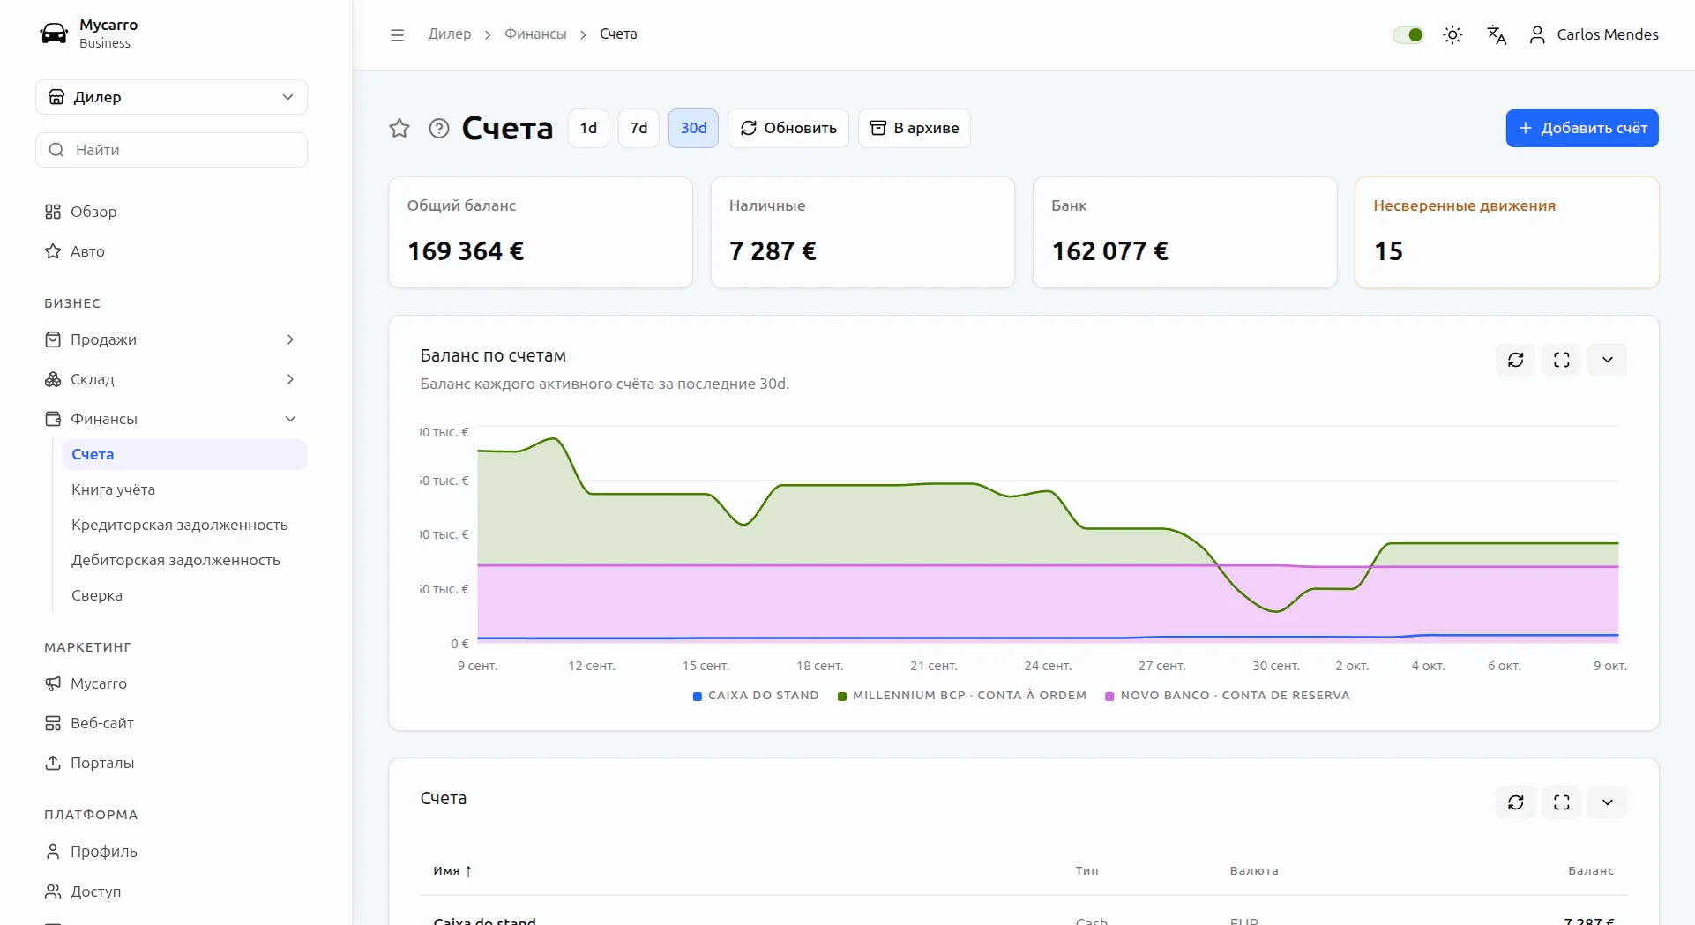1695x925 pixels.
Task: Click the Добавить счёт button
Action: tap(1582, 128)
